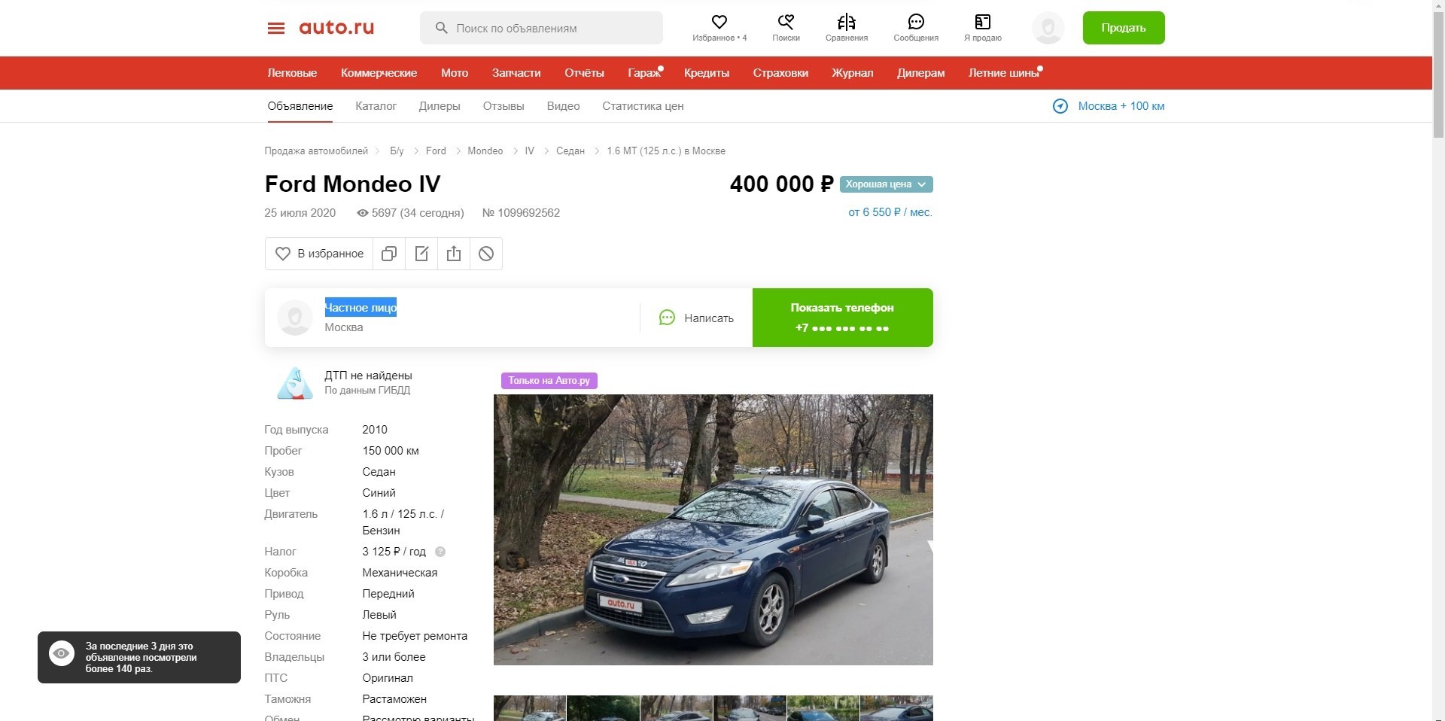1445x721 pixels.
Task: Click the views notification popup
Action: (x=139, y=658)
